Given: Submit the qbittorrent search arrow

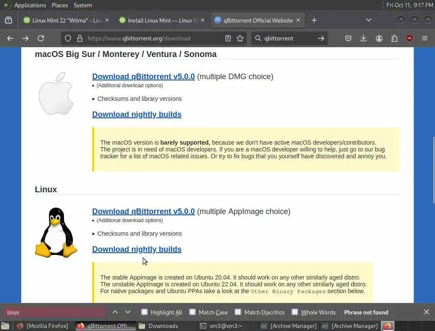Looking at the screenshot, I should tap(321, 38).
